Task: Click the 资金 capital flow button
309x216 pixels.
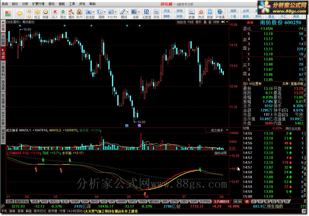Action: [x=167, y=11]
